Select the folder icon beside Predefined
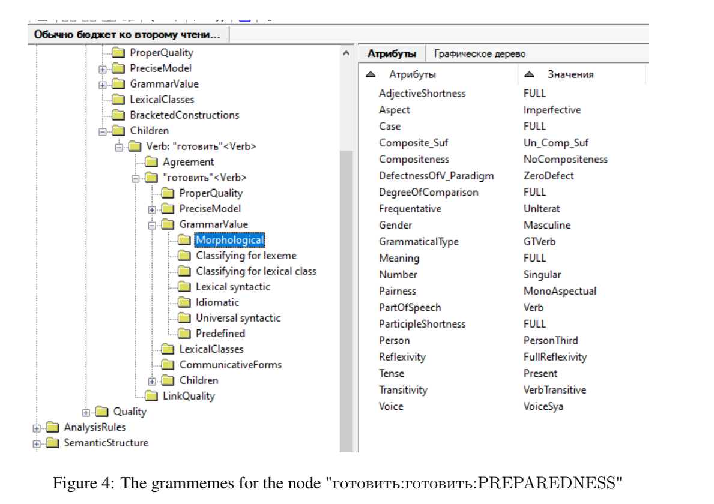 (x=184, y=334)
